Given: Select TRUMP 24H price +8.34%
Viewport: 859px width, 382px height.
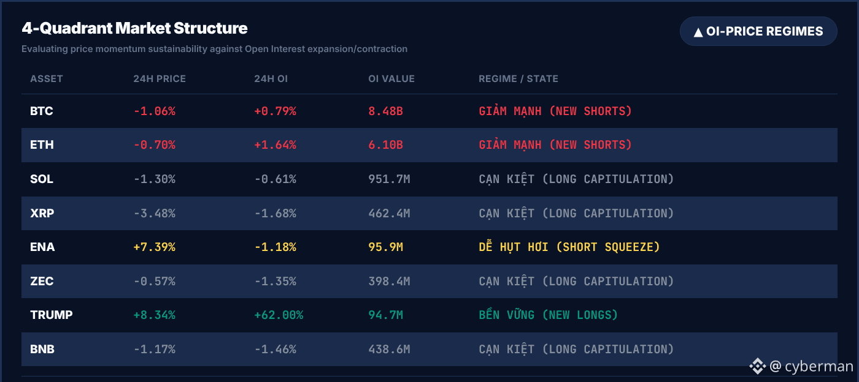Looking at the screenshot, I should click(x=154, y=315).
